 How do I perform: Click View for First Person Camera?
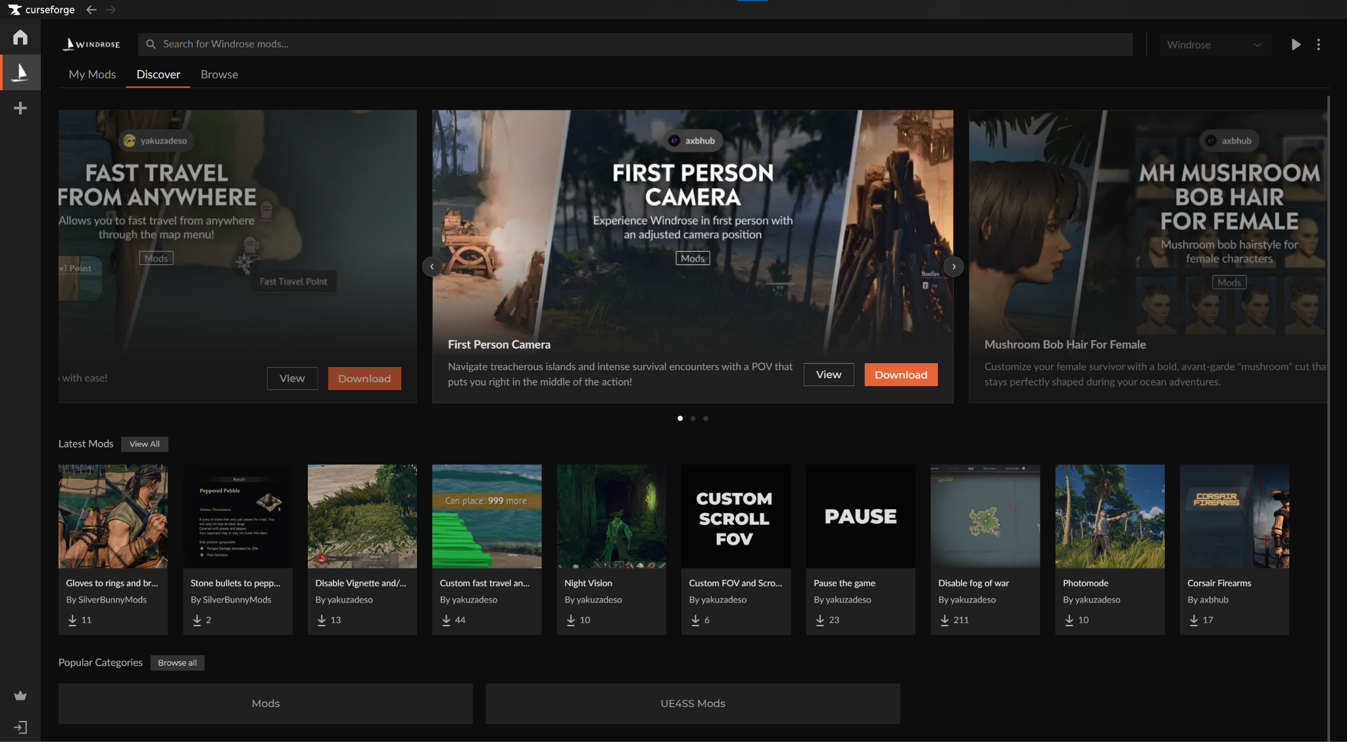pyautogui.click(x=829, y=375)
